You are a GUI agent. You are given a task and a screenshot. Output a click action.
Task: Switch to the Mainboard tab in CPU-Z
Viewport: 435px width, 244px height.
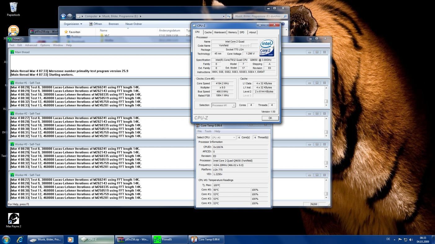pos(220,32)
